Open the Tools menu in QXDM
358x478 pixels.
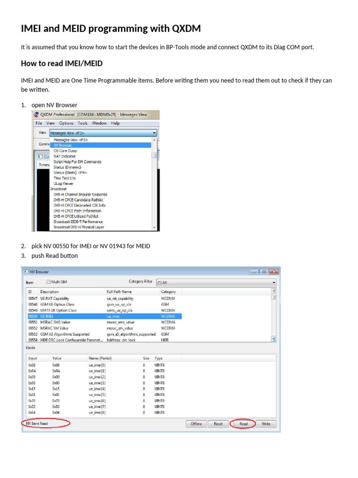tap(83, 123)
